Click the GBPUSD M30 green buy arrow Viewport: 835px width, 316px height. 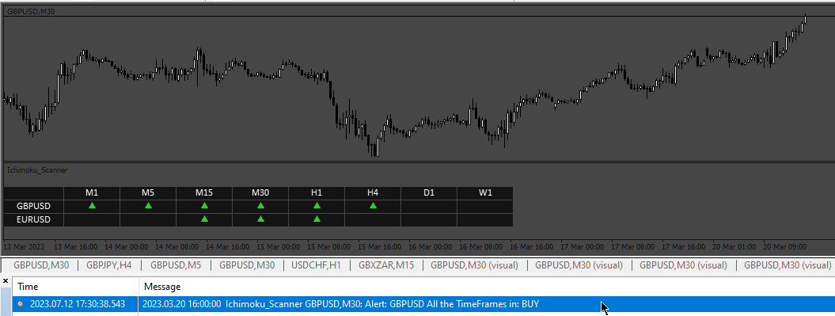click(260, 205)
